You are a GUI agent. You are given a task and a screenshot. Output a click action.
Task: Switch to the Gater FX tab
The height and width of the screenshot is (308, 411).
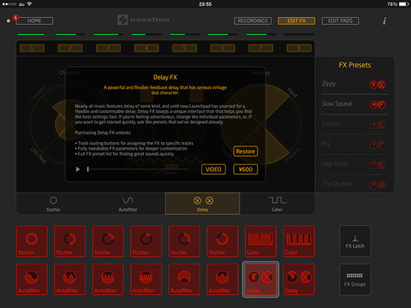[x=277, y=204]
